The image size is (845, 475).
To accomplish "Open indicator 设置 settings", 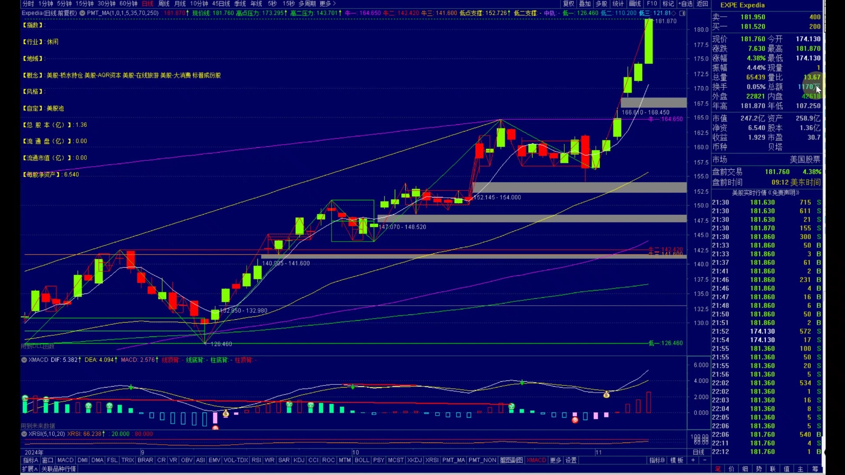I will coord(571,460).
